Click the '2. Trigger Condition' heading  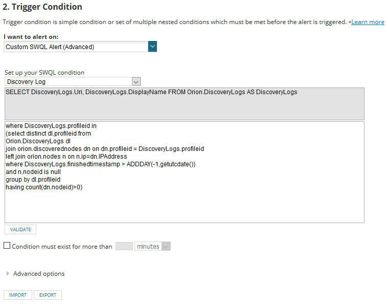click(x=42, y=7)
